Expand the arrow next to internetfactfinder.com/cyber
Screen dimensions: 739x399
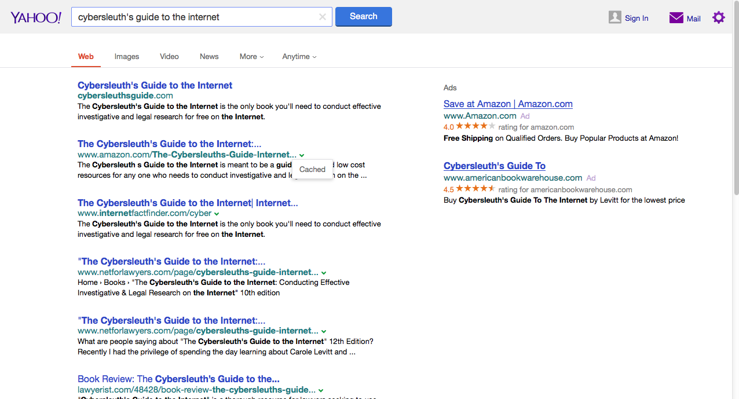(x=217, y=214)
